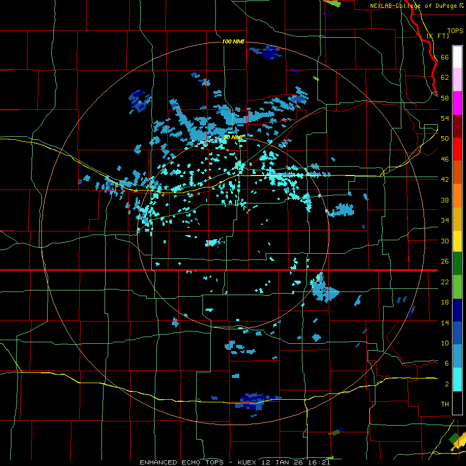This screenshot has width=466, height=466.
Task: Click the legend value "62"
Action: pos(445,78)
